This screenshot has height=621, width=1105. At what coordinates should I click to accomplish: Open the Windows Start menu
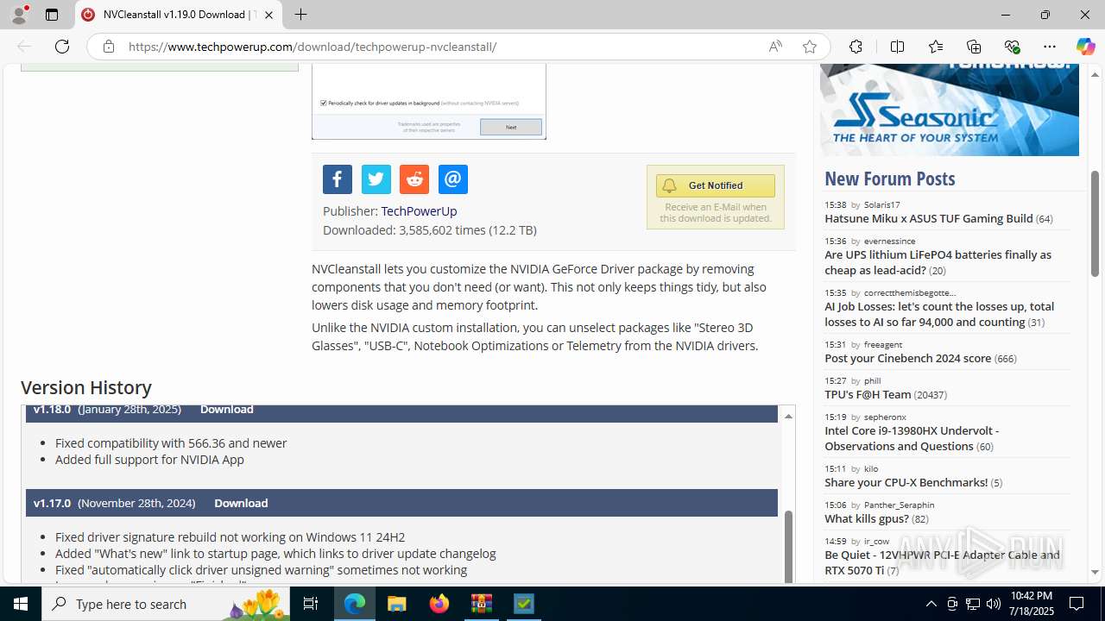(x=21, y=604)
